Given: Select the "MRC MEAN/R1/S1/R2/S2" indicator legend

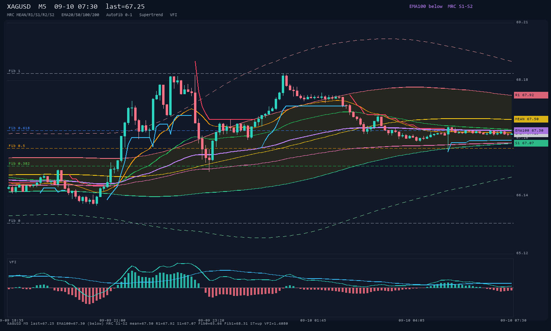Looking at the screenshot, I should click(x=31, y=15).
